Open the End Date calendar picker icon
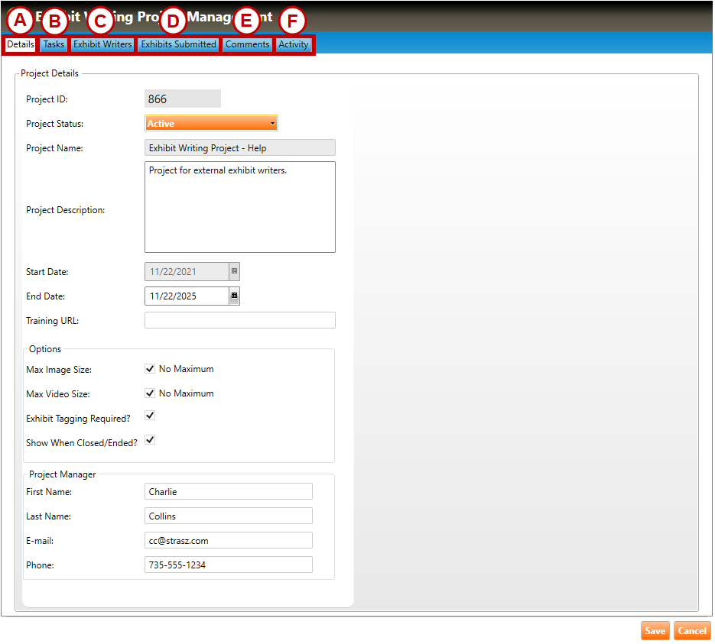The height and width of the screenshot is (644, 715). point(235,296)
